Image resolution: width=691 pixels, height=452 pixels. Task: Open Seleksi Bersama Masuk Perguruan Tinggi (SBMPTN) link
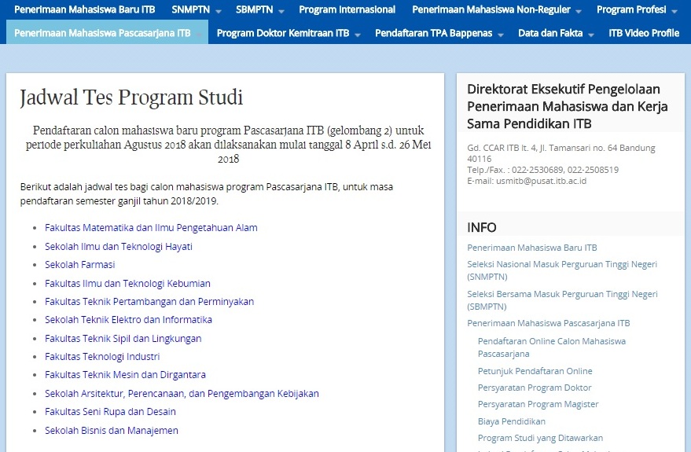click(x=562, y=300)
